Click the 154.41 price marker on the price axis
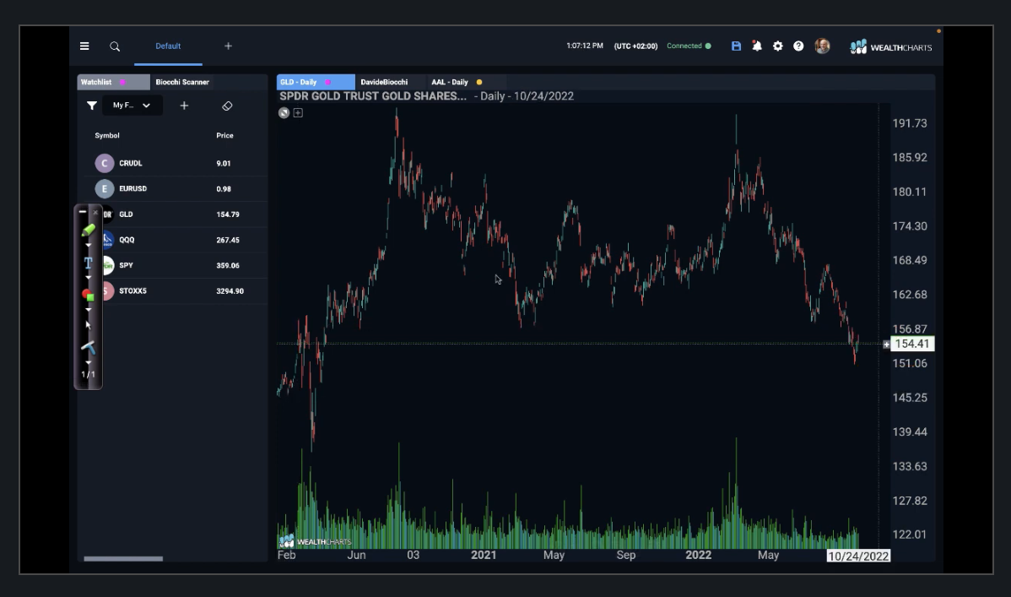1011x597 pixels. pyautogui.click(x=912, y=344)
